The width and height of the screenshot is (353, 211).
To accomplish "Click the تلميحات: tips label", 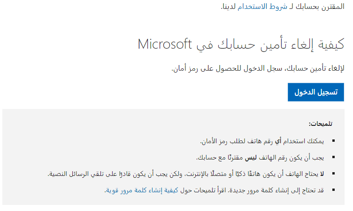I will 320,124.
